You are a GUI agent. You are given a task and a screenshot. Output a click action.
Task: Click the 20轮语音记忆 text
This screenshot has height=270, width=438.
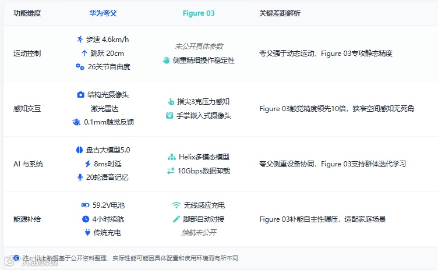pyautogui.click(x=107, y=177)
